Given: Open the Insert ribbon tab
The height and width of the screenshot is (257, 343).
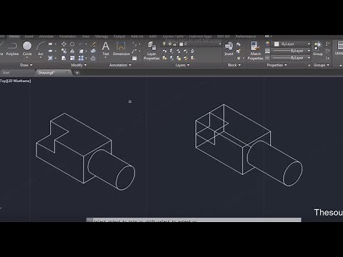Looking at the screenshot, I should coord(29,36).
